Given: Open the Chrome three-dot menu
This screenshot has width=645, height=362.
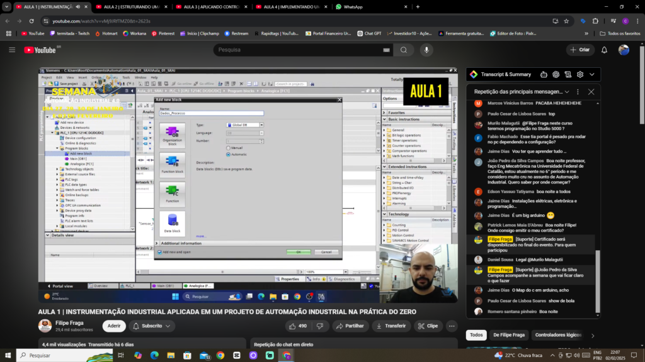Looking at the screenshot, I should [x=637, y=21].
